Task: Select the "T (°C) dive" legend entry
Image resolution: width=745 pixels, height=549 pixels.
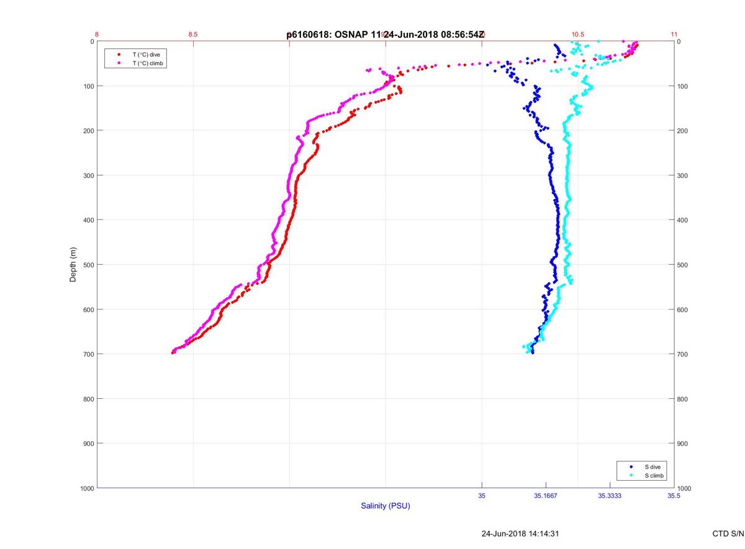Action: coord(146,55)
